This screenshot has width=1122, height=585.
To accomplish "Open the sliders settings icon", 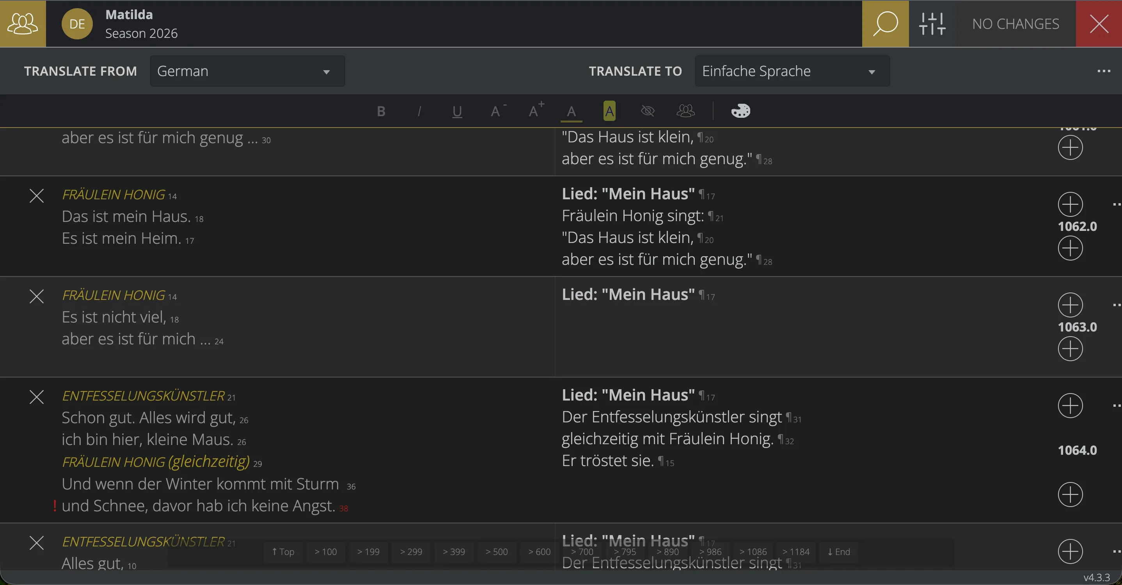I will [932, 23].
